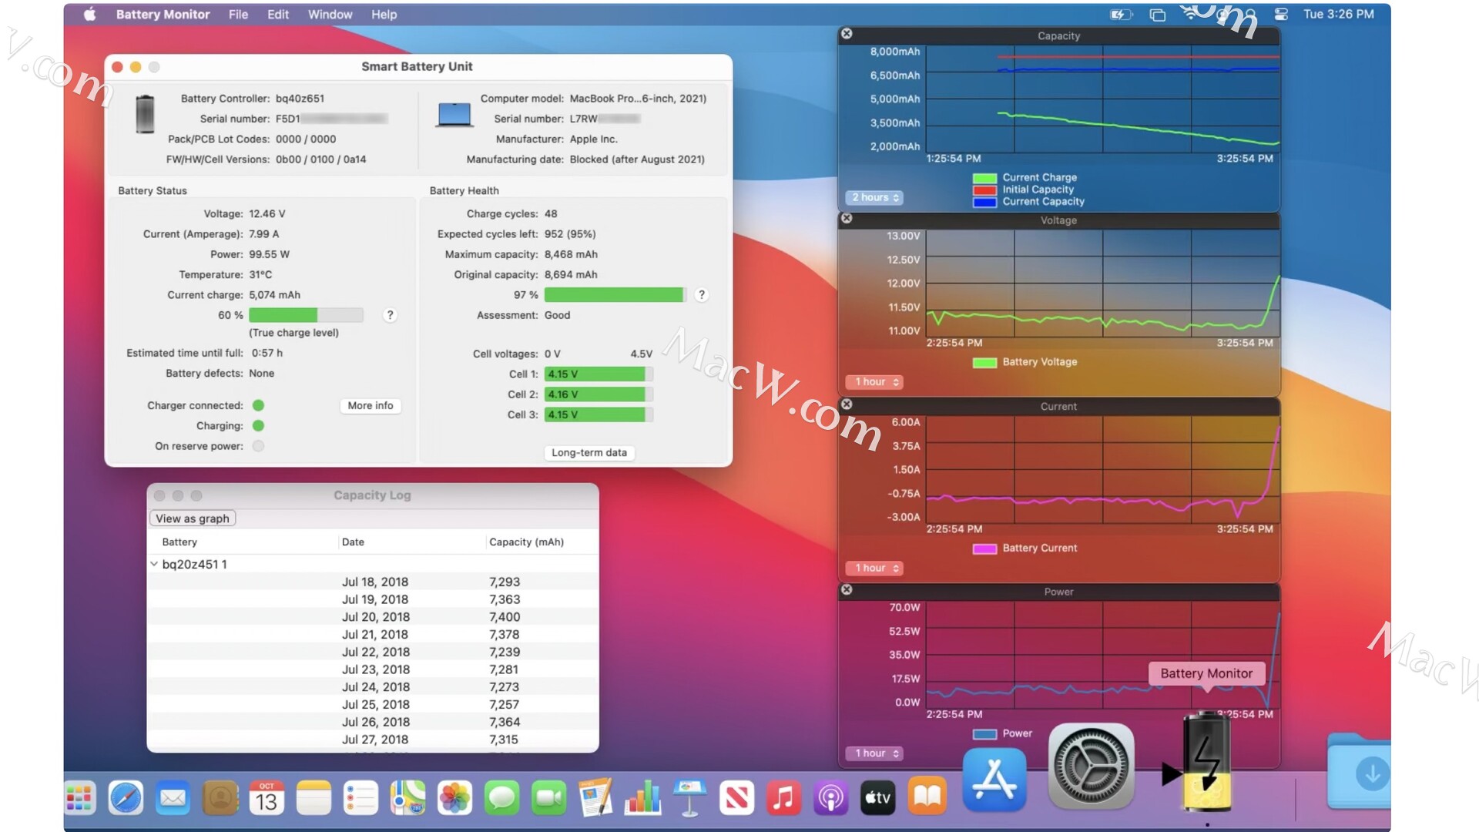Open Safari from the Dock
The height and width of the screenshot is (832, 1479).
pyautogui.click(x=126, y=797)
